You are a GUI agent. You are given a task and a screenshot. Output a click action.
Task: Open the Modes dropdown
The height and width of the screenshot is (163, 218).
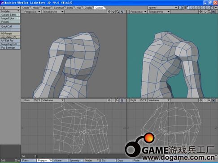pyautogui.click(x=92, y=160)
